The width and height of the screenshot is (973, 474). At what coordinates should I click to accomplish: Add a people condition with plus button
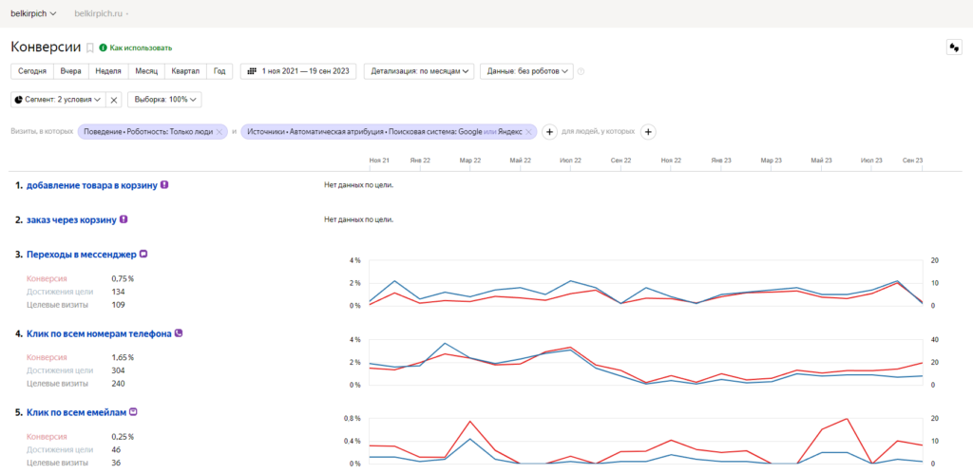pos(648,131)
